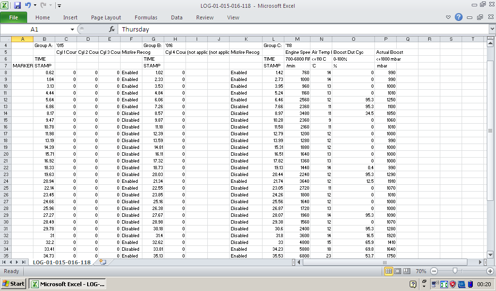This screenshot has height=291, width=496.
Task: Open the Formulas ribbon tab
Action: (x=146, y=17)
